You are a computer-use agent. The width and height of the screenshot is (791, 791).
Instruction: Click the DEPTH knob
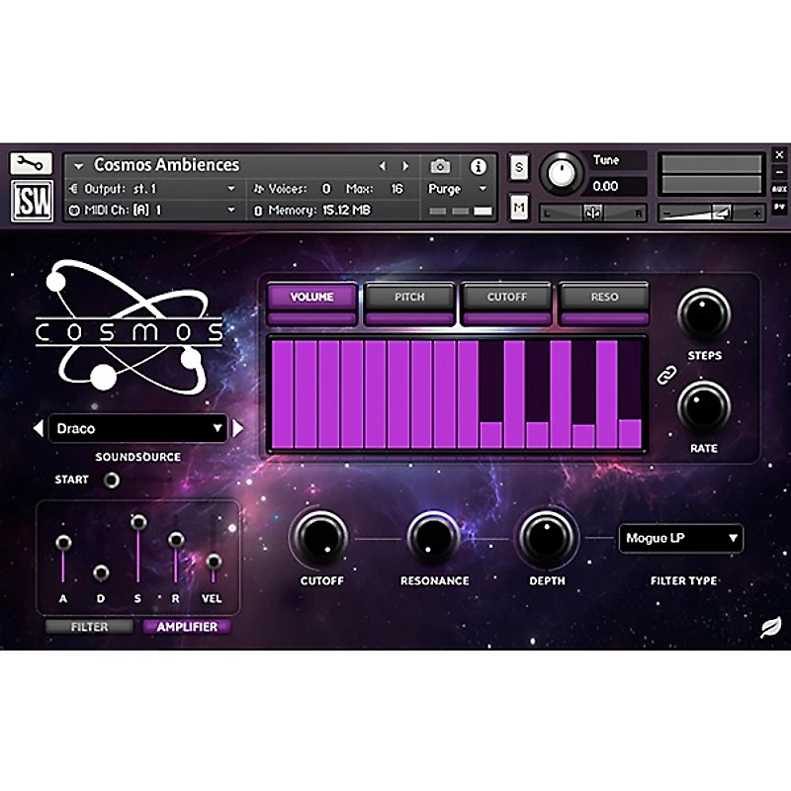pos(547,538)
